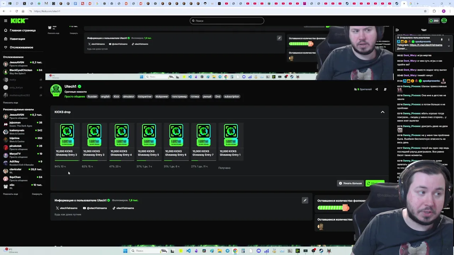Share the stream via share icon
The height and width of the screenshot is (255, 454).
[x=377, y=89]
